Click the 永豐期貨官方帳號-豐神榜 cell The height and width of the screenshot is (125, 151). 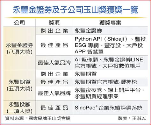110,82
